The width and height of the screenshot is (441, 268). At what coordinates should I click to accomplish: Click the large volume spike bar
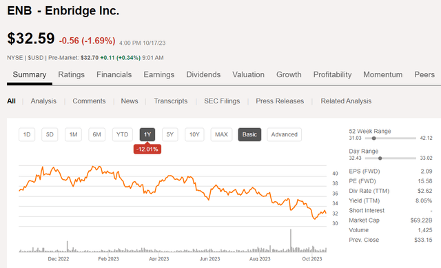[x=291, y=240]
